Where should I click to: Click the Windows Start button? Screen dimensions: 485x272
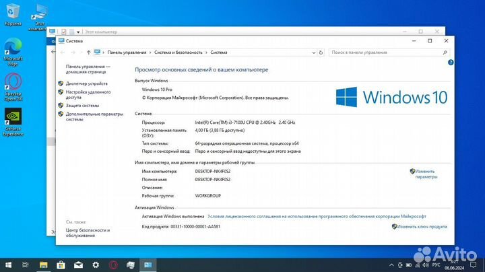pos(8,265)
